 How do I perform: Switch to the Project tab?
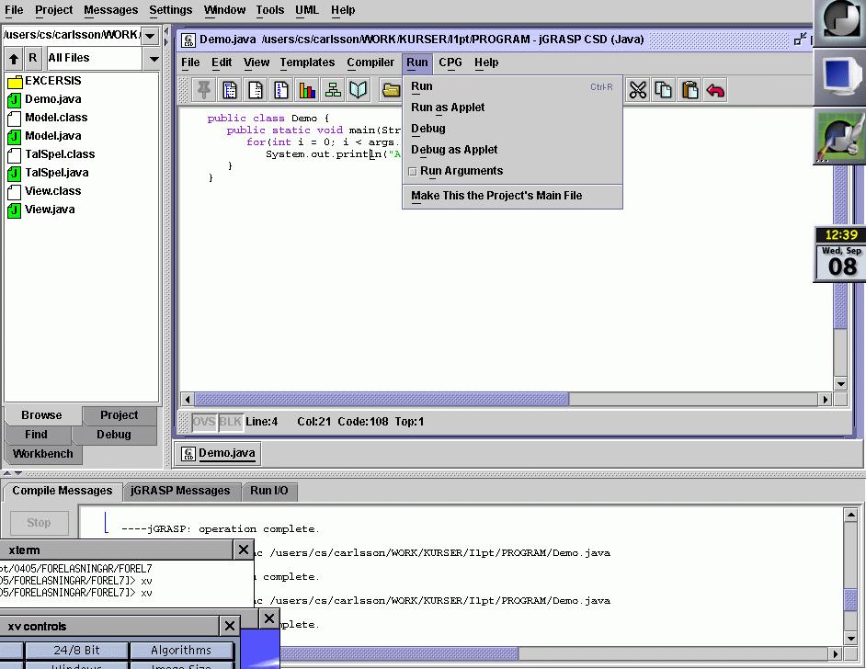120,415
